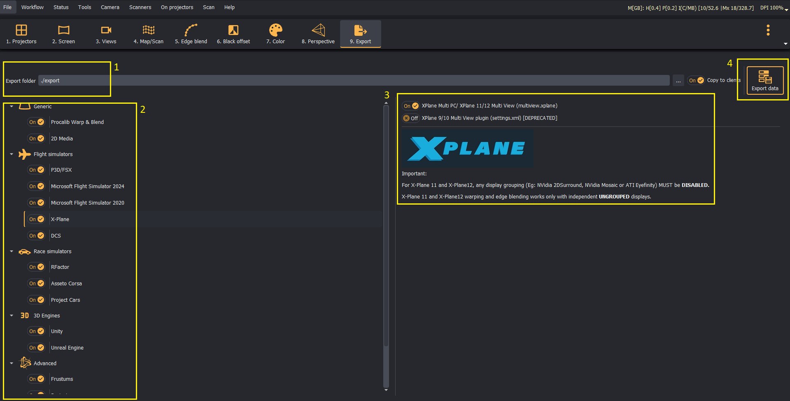This screenshot has height=401, width=790.
Task: Open the Black offset icon
Action: pyautogui.click(x=233, y=30)
